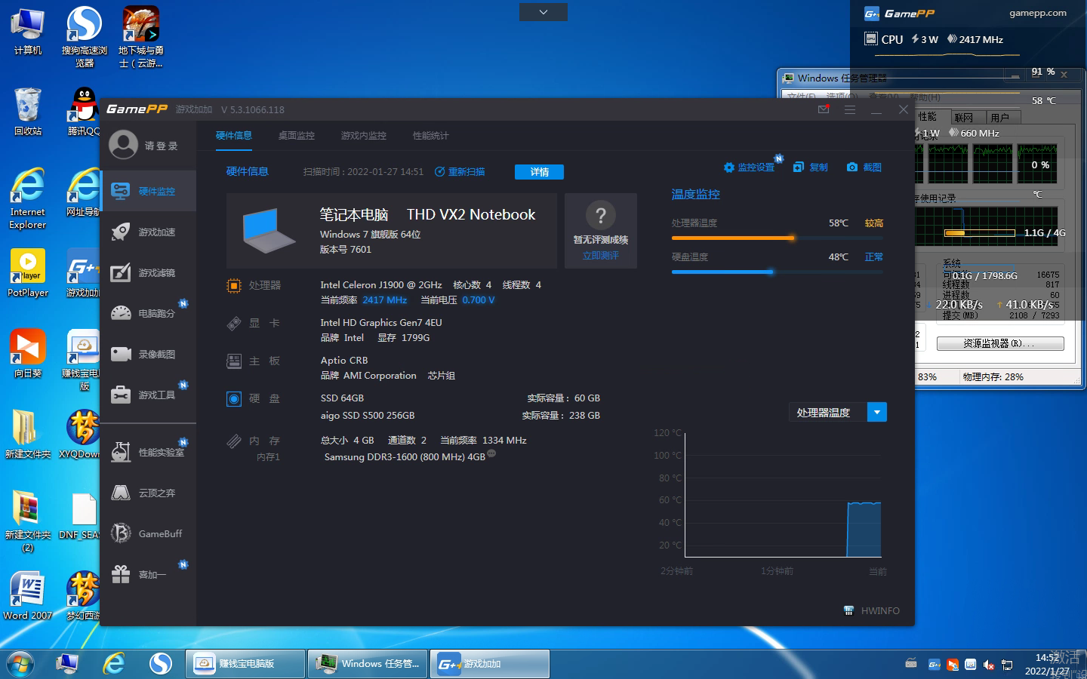Screen dimensions: 1087x679
Task: Click the 显卡 graphics card icon
Action: [234, 323]
